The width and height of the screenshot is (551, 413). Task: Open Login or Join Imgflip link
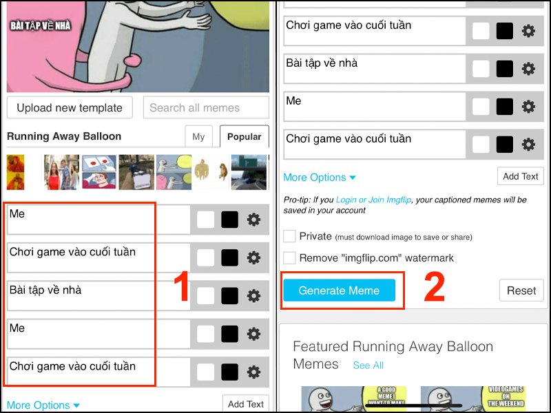[x=373, y=200]
